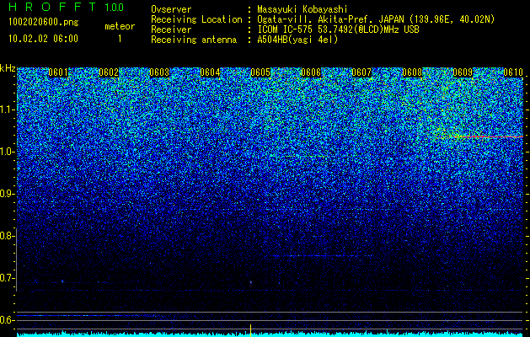Screen dimensions: 530x337
Task: Click the 0.6 frequency axis label
Action: pos(8,320)
